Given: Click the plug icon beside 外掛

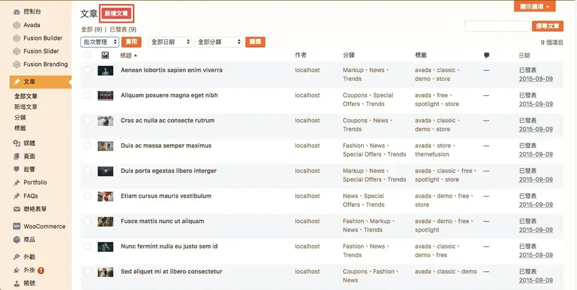Looking at the screenshot, I should point(17,270).
